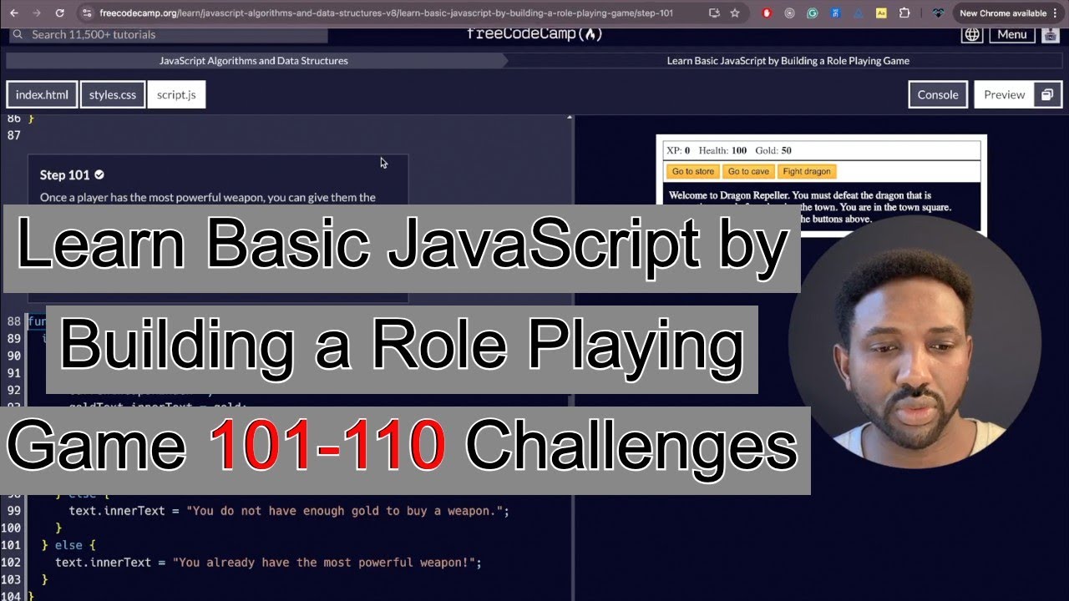
Task: Open the Chrome profile avatar icon
Action: click(939, 13)
